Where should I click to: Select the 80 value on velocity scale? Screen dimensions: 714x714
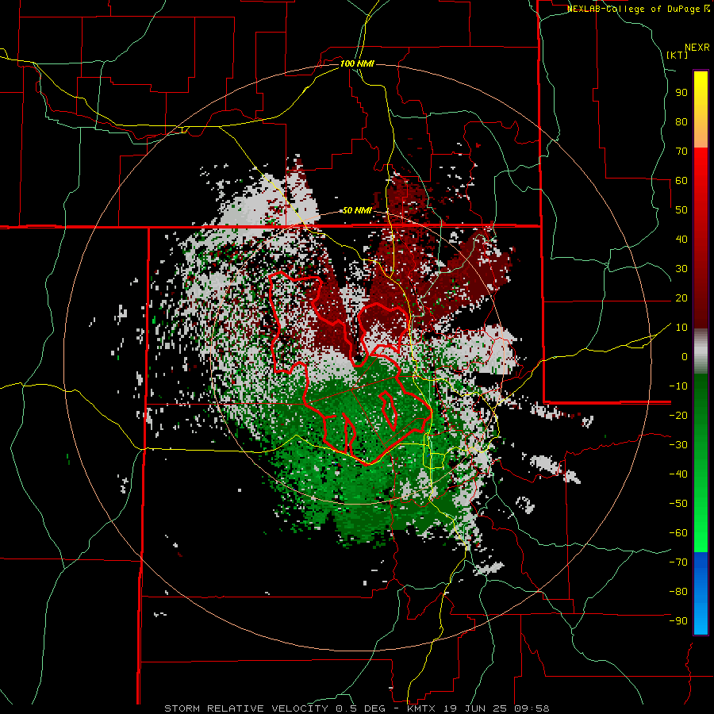click(681, 122)
